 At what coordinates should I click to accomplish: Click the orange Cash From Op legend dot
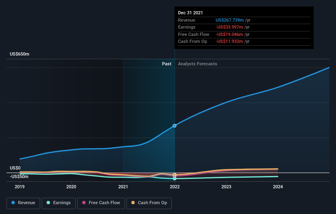point(133,203)
